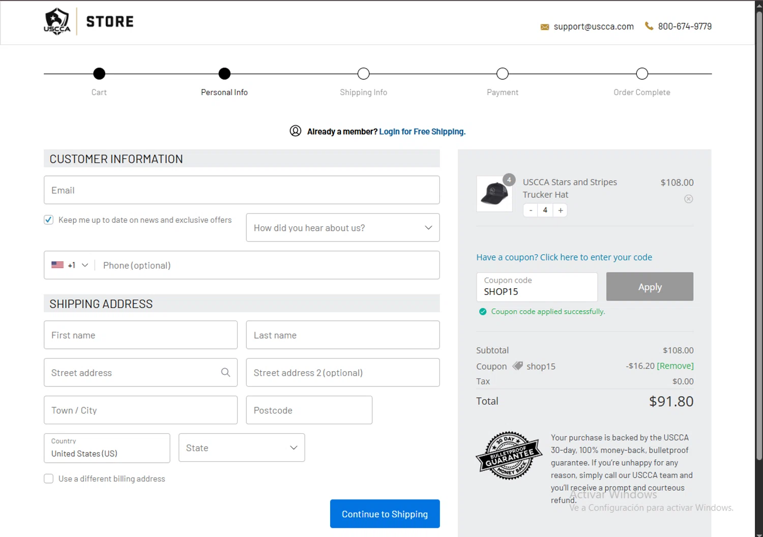Click the Country United States field
Screen dimensions: 763x537
(x=107, y=448)
